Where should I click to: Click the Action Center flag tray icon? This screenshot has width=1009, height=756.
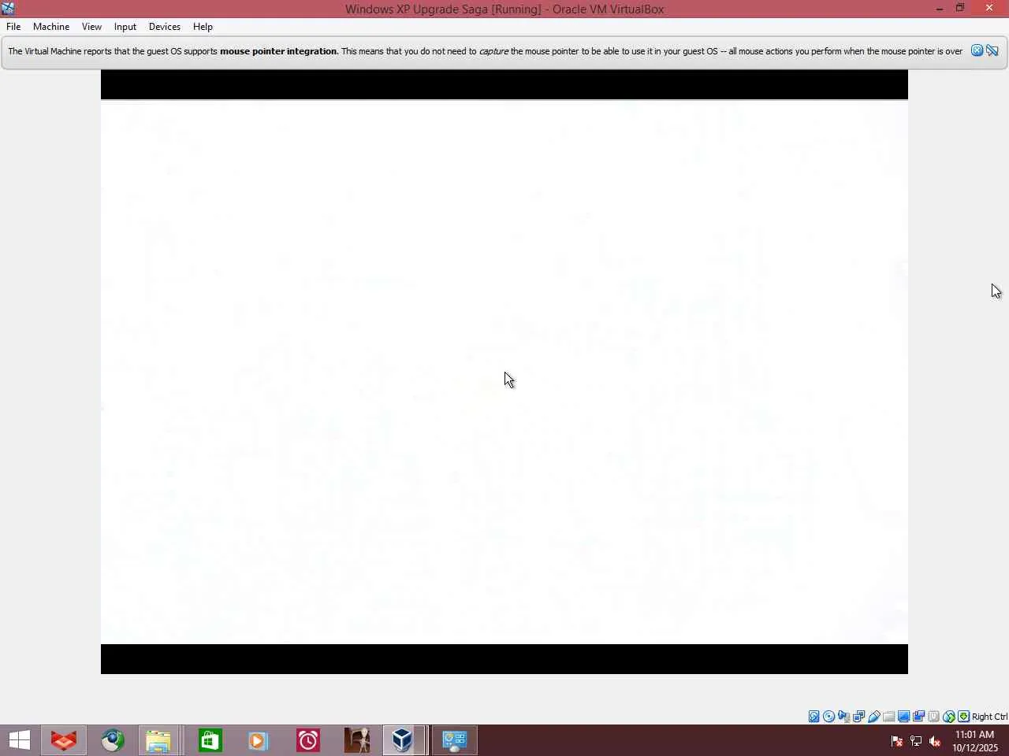[x=897, y=741]
